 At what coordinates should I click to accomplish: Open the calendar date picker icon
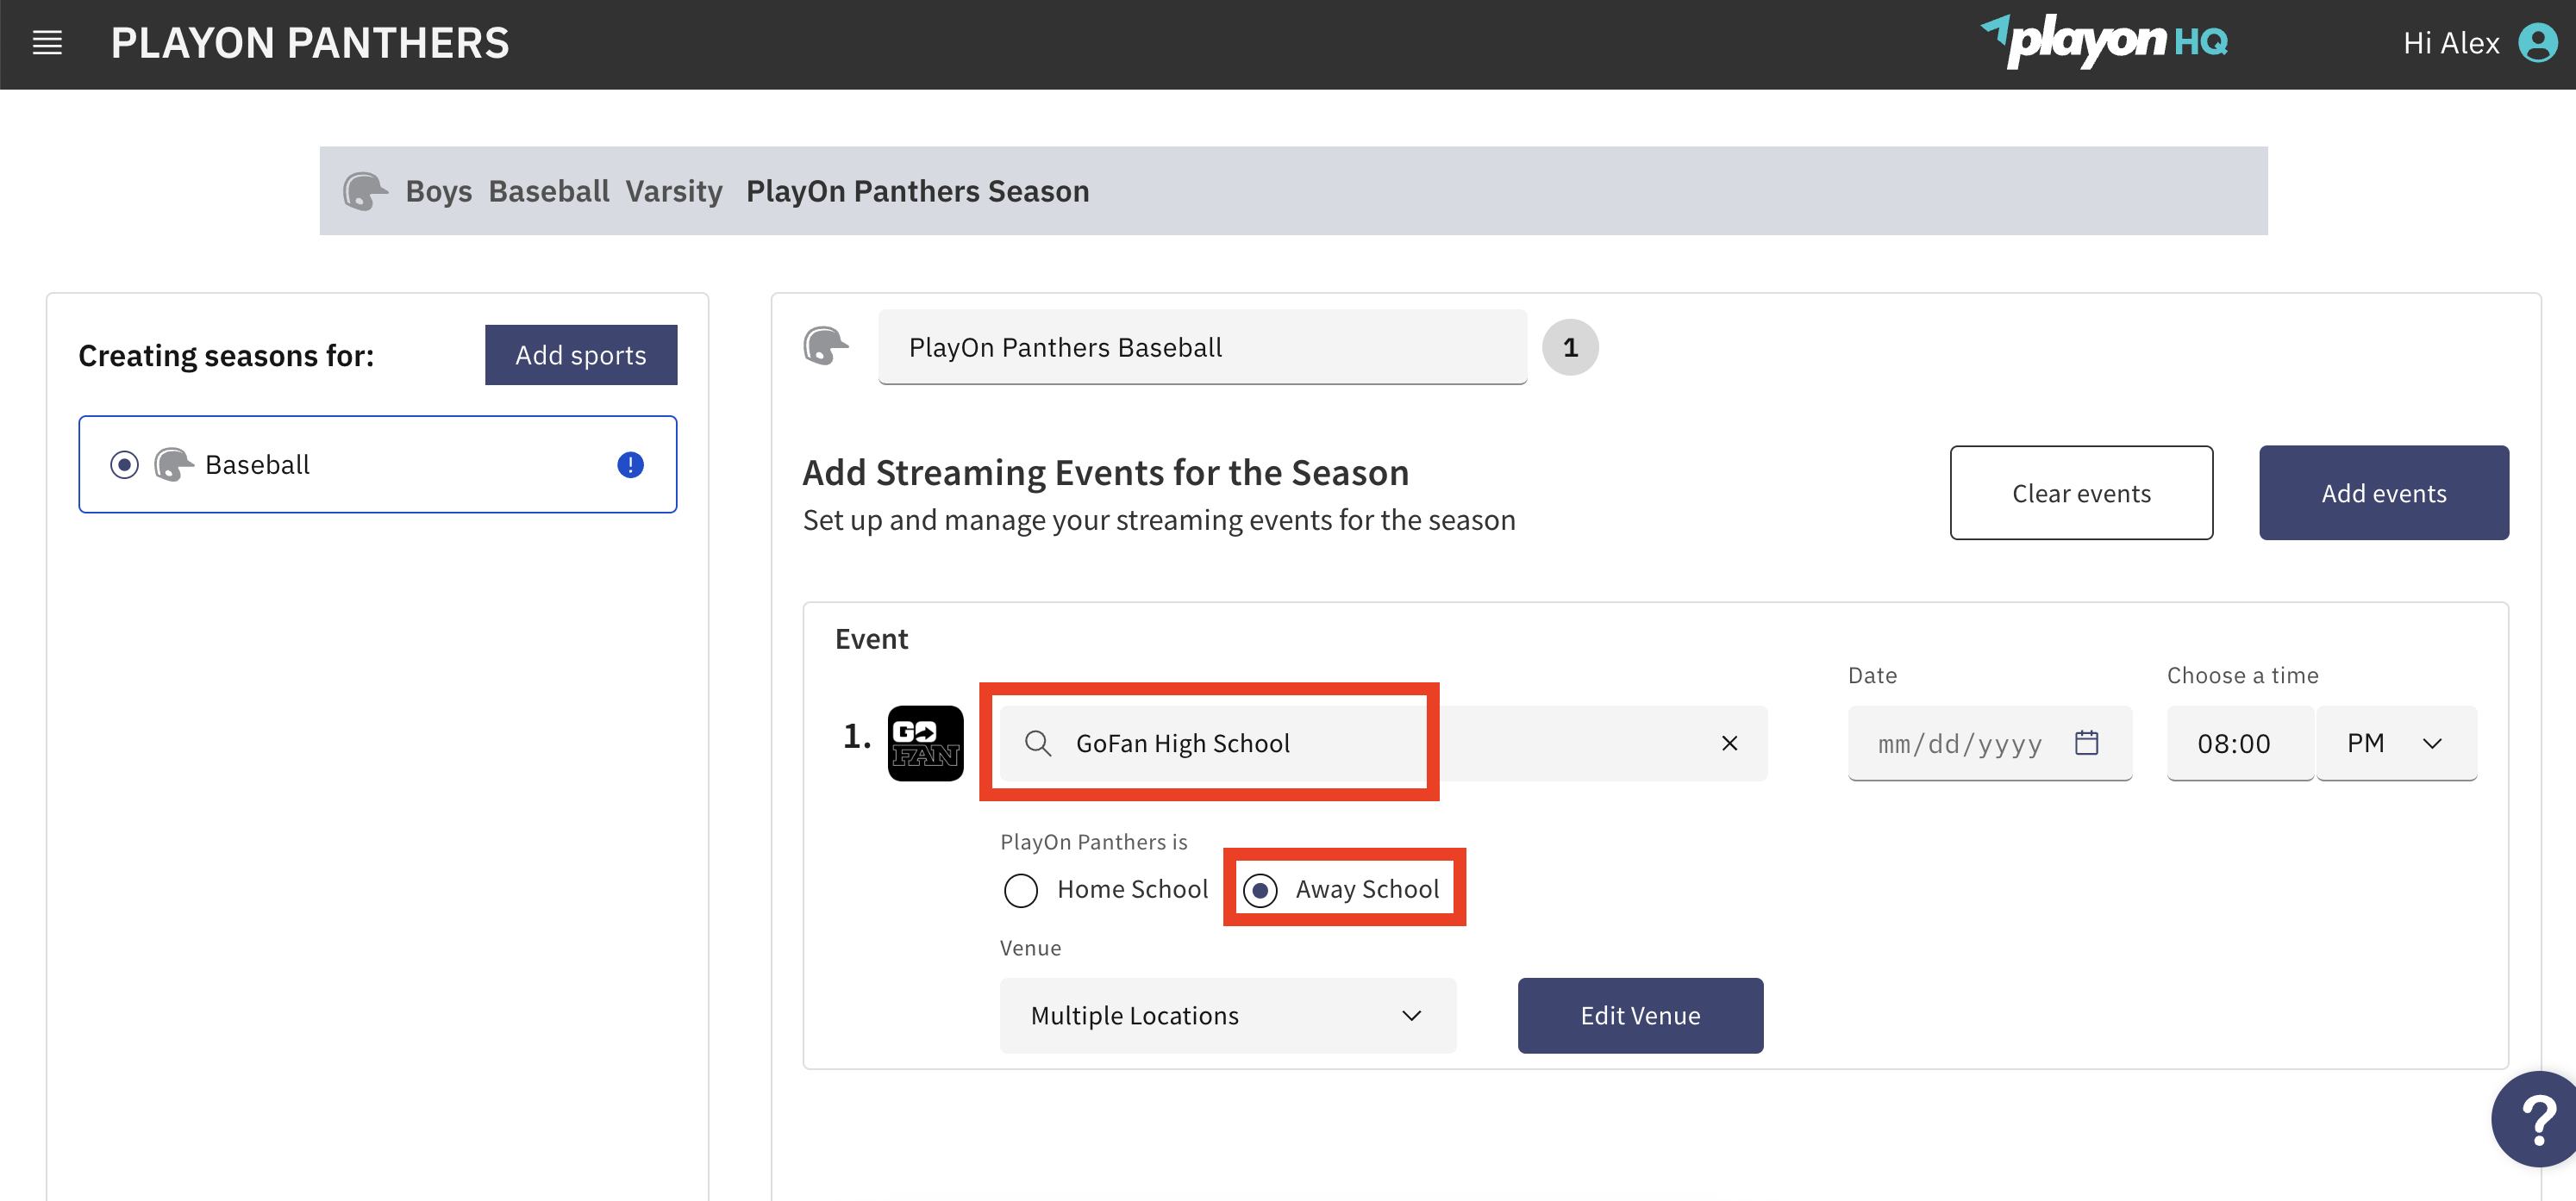(x=2088, y=743)
